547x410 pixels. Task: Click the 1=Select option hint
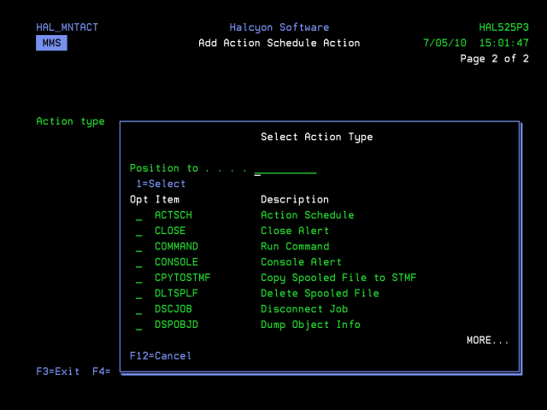pyautogui.click(x=161, y=184)
